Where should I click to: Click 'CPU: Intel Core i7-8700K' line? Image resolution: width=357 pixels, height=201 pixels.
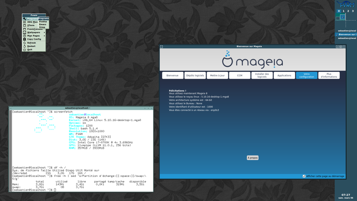pos(101,142)
